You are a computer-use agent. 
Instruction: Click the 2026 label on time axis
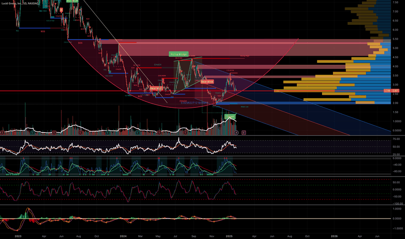334,236
